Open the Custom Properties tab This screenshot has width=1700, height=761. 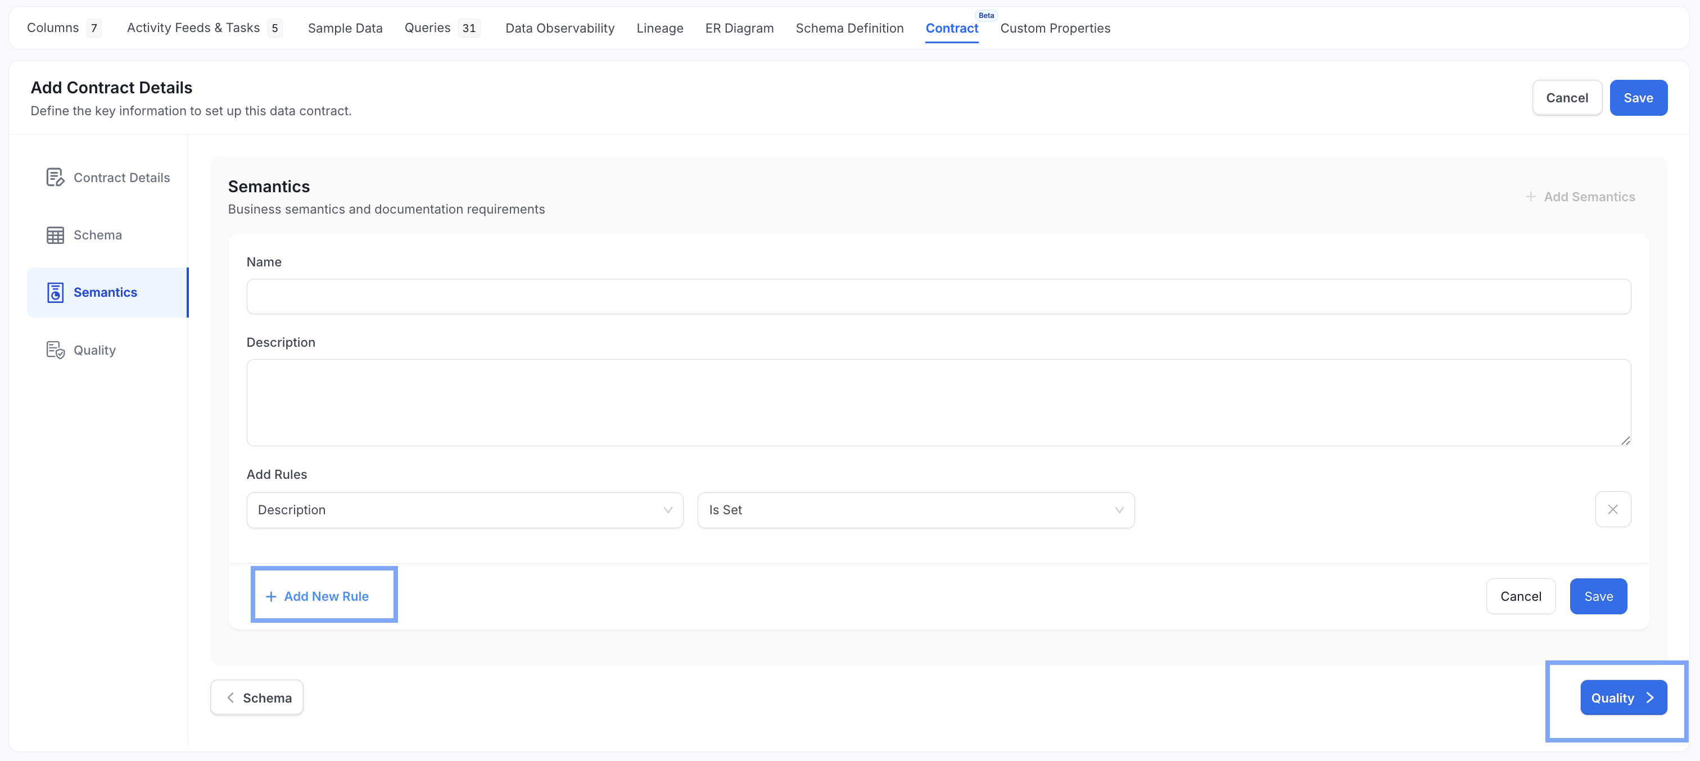tap(1055, 28)
